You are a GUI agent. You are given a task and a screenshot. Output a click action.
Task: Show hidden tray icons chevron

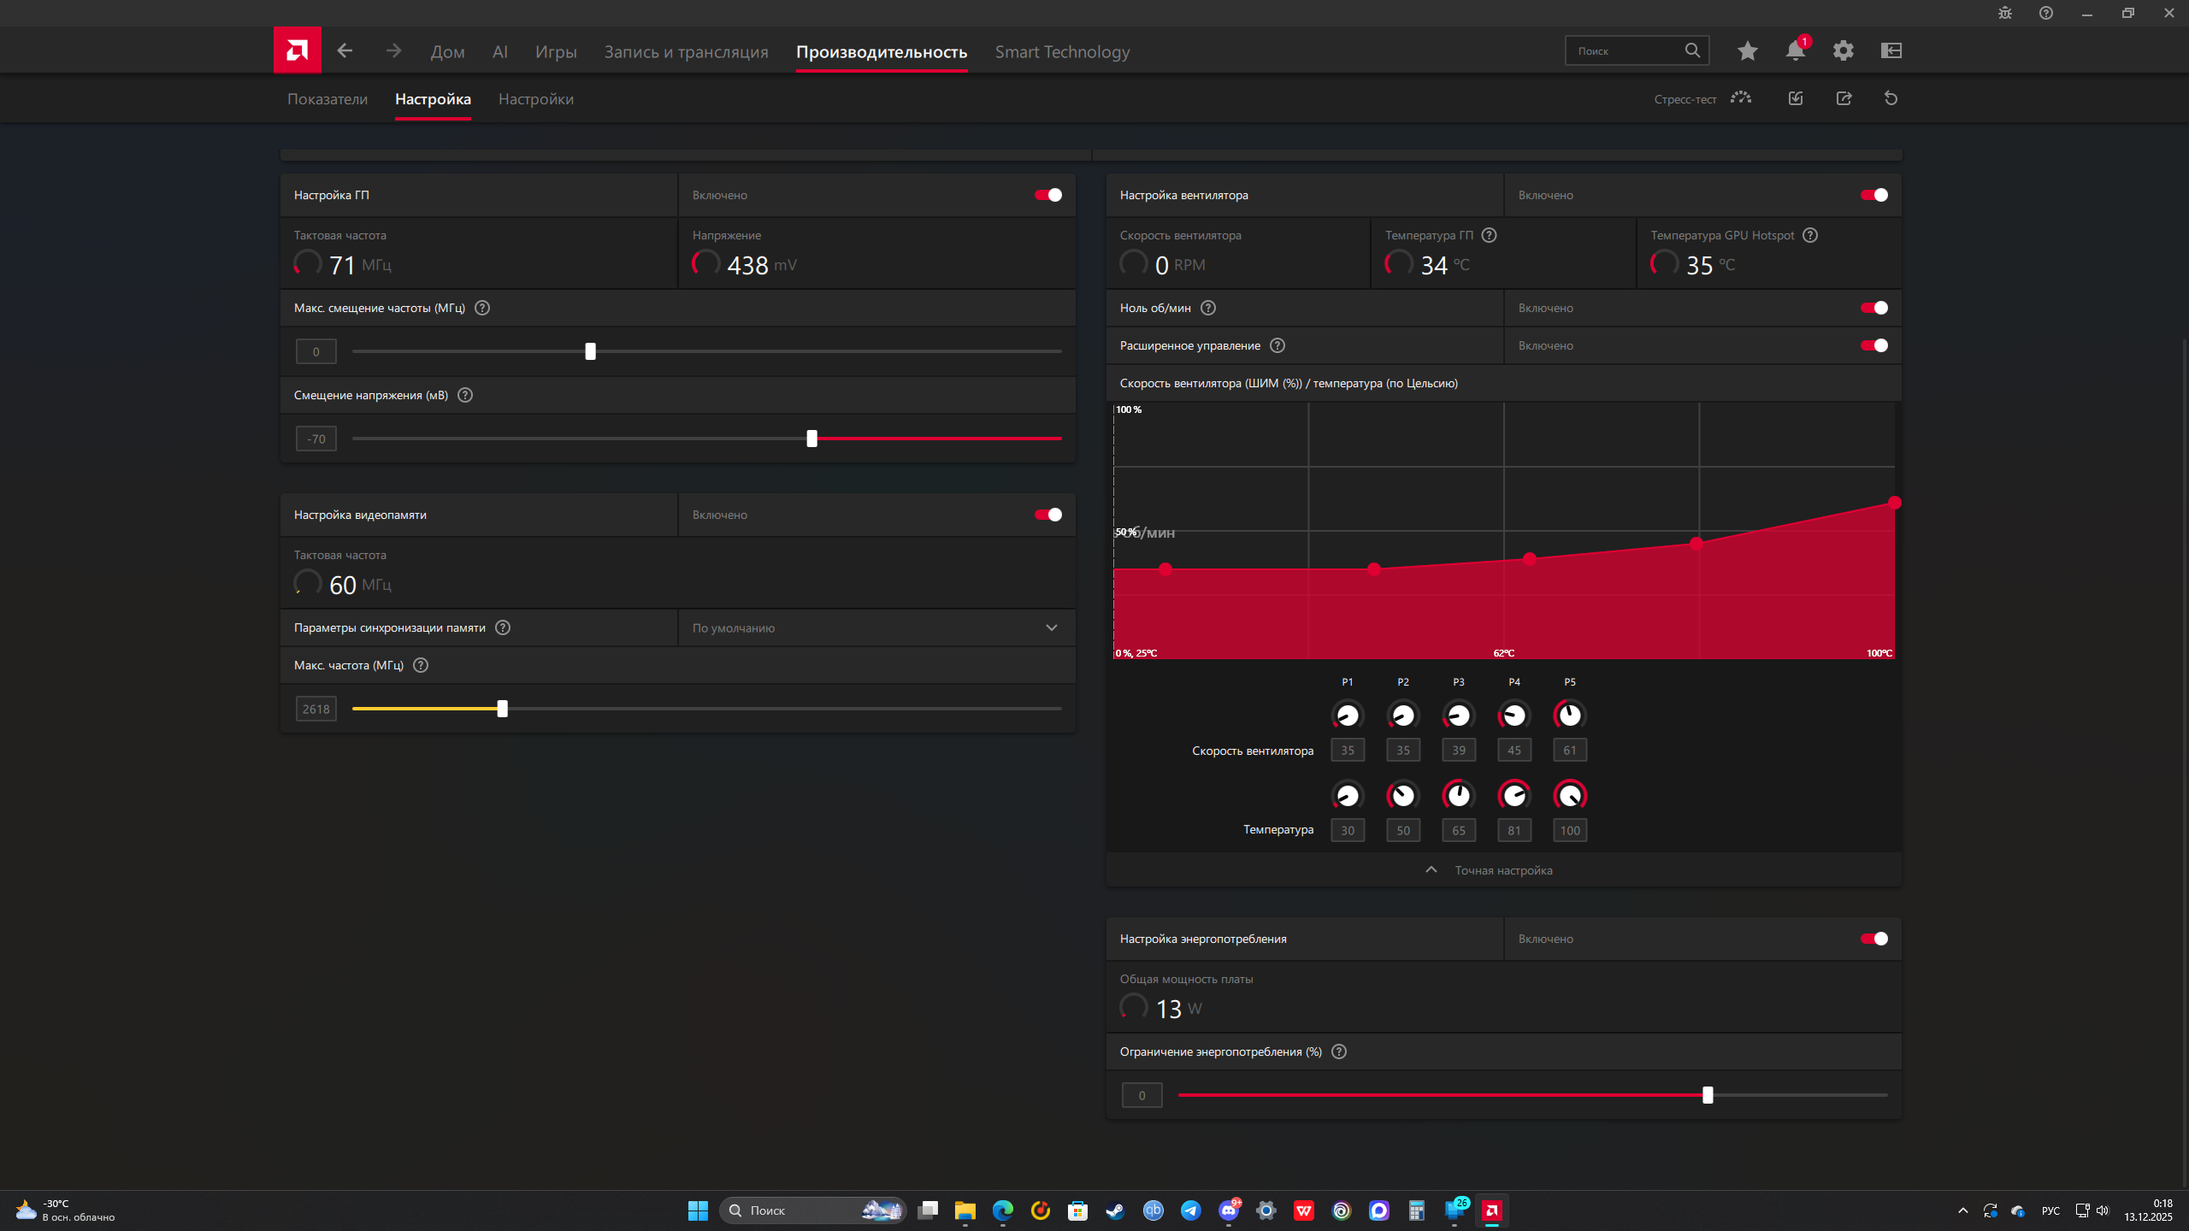1962,1210
